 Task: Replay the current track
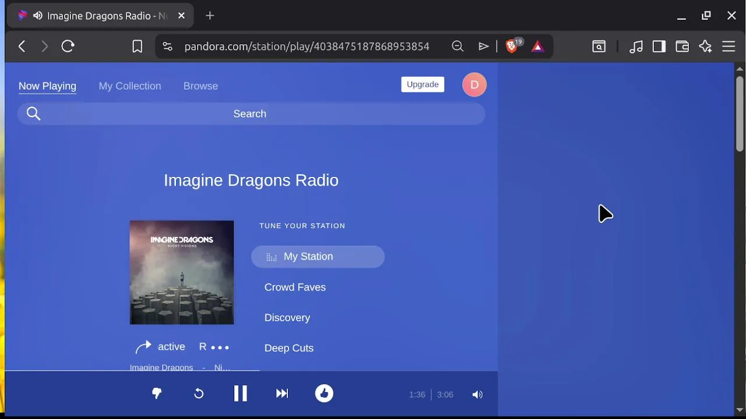pyautogui.click(x=199, y=394)
